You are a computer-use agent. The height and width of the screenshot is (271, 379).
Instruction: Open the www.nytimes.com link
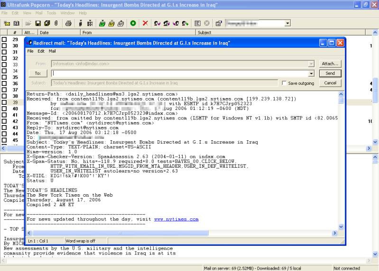coord(176,219)
